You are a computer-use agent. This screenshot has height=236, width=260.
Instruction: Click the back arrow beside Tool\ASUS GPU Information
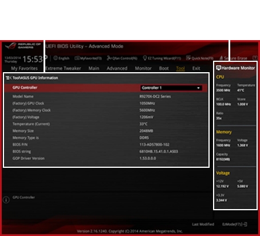[9, 78]
